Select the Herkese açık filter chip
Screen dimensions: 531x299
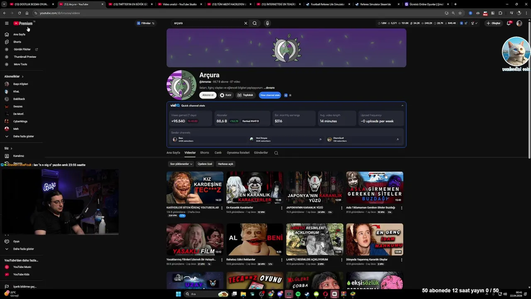click(226, 164)
